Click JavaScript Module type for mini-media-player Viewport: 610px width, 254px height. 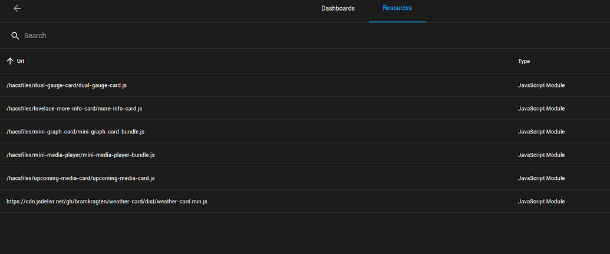[x=541, y=155]
